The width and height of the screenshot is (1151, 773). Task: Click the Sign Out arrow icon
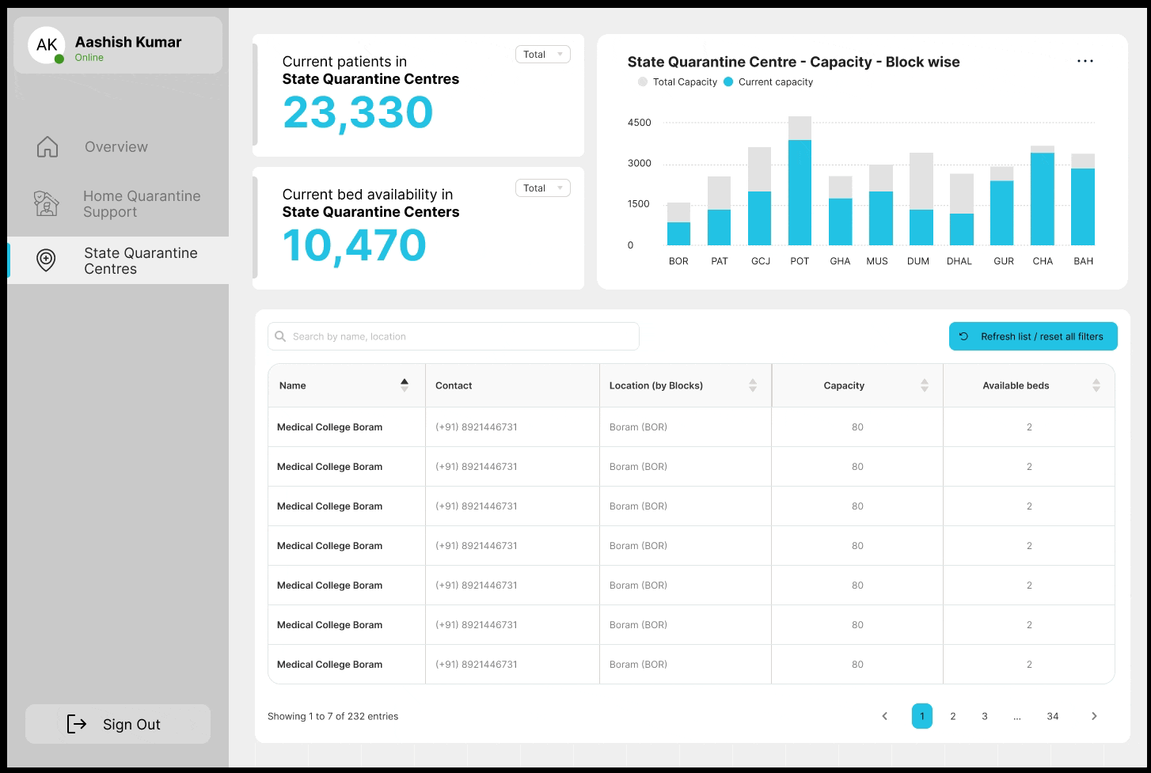tap(77, 724)
